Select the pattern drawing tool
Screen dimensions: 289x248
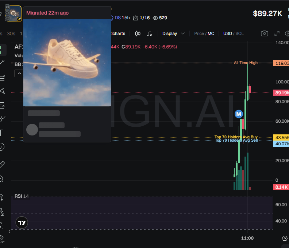tap(2, 91)
